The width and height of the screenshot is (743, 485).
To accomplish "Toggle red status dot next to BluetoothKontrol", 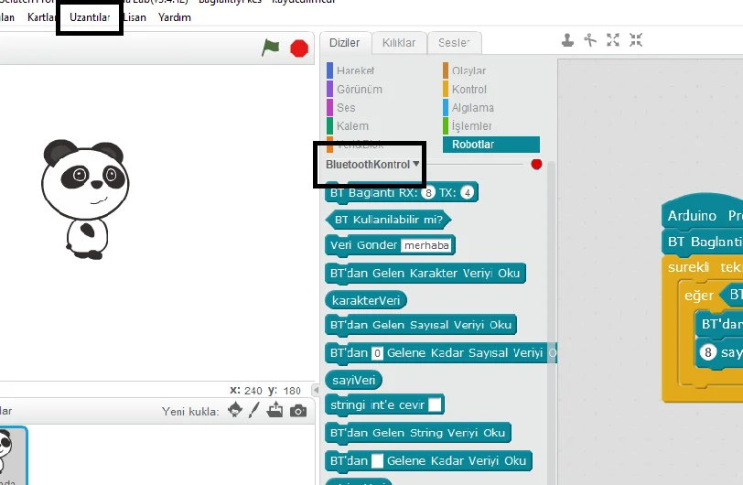I will [536, 164].
